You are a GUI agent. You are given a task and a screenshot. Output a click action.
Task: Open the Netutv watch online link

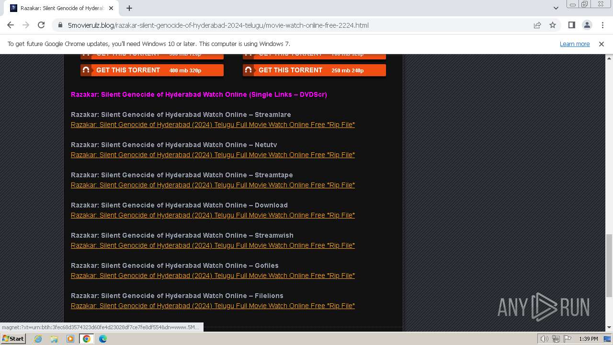[213, 155]
